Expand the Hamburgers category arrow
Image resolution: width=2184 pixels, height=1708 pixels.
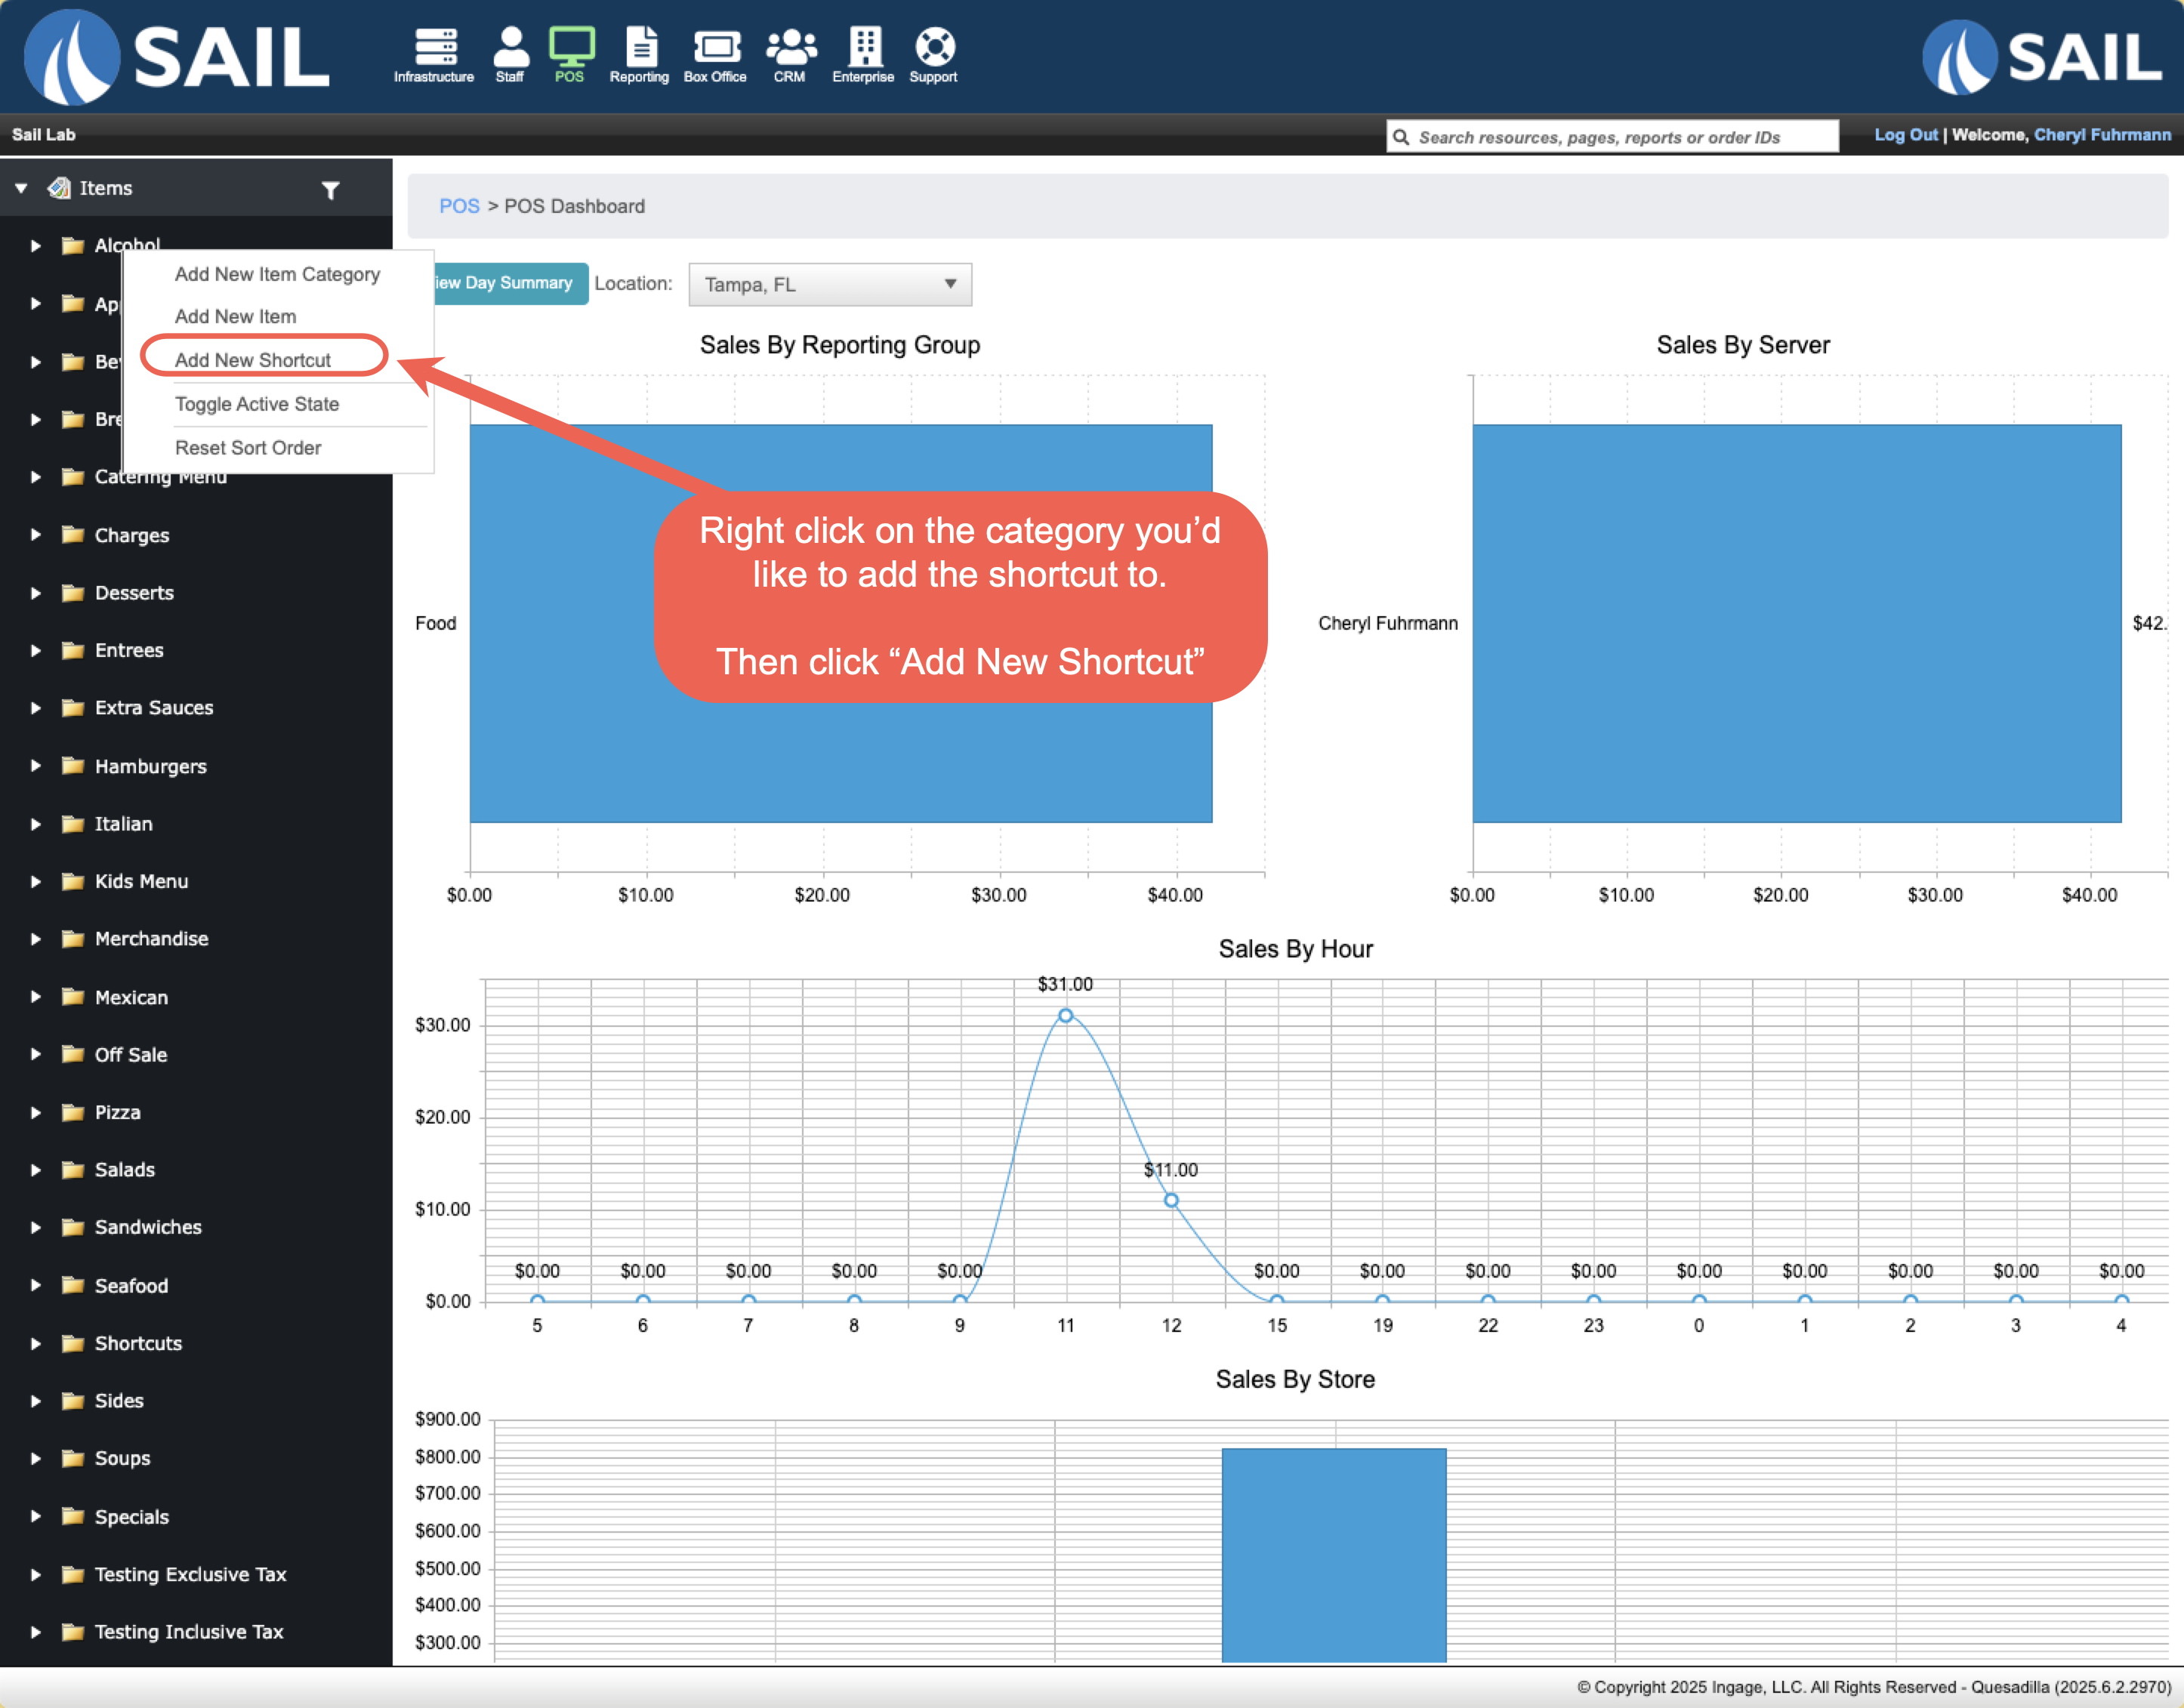click(x=36, y=766)
